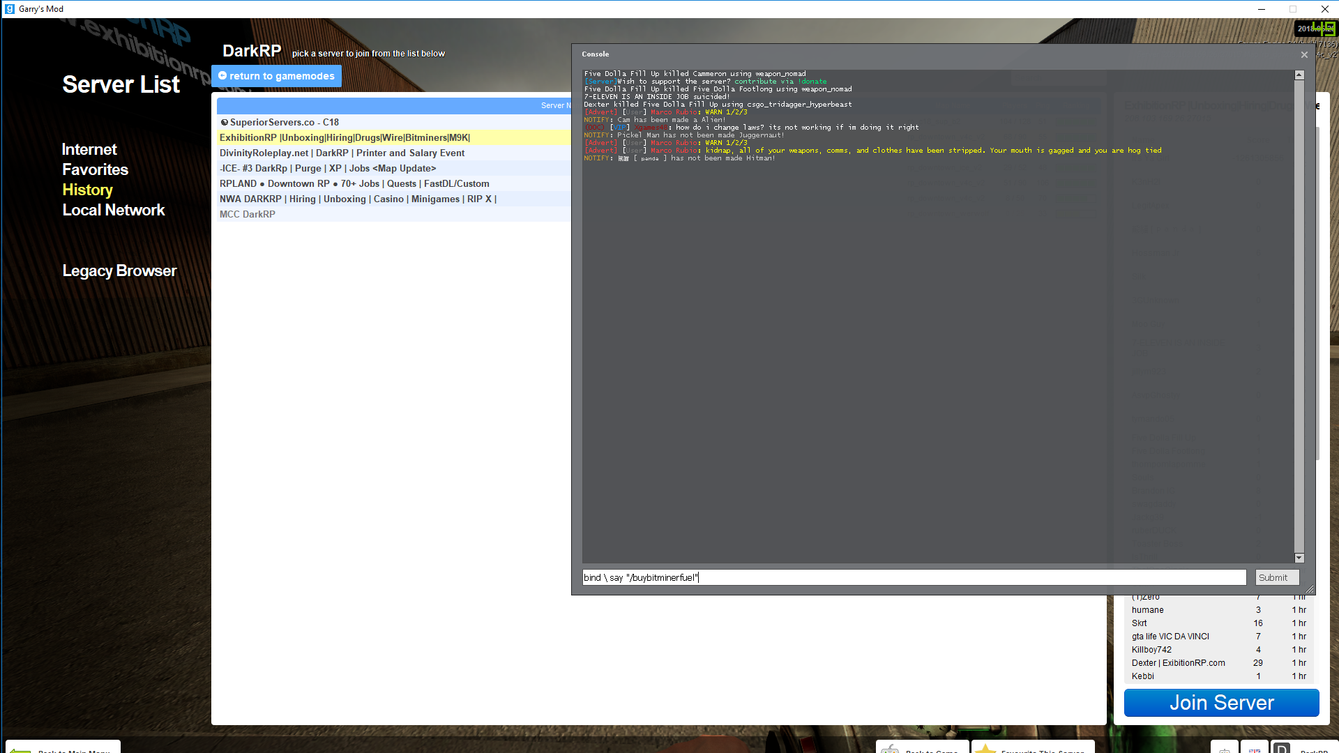Select player gta life VIC DA VINCI
The image size is (1339, 753).
pyautogui.click(x=1218, y=637)
